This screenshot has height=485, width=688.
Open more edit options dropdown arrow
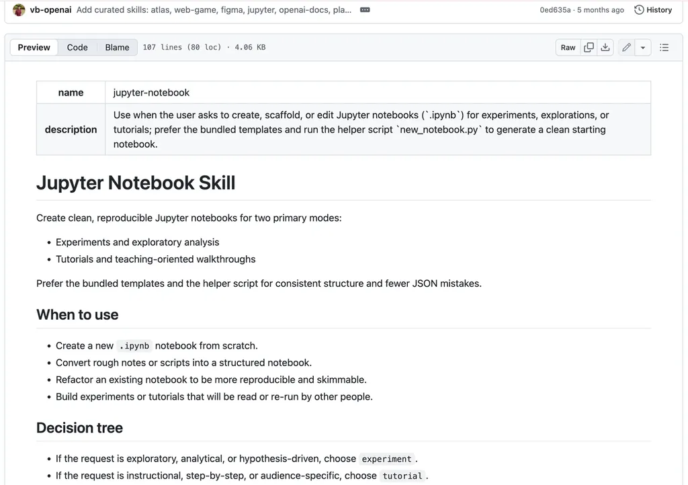[x=643, y=48]
